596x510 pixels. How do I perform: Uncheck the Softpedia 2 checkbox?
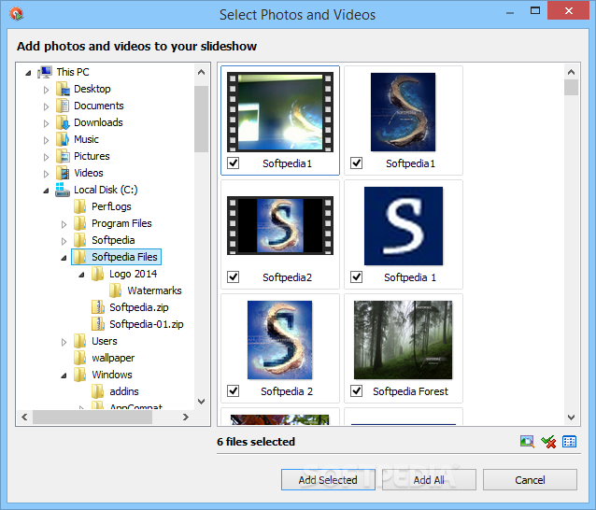point(233,391)
